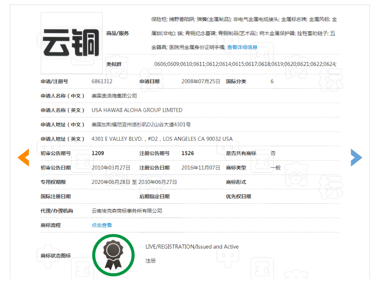The image size is (387, 284).
Task: Click the 商标流程 label
Action: [51, 225]
